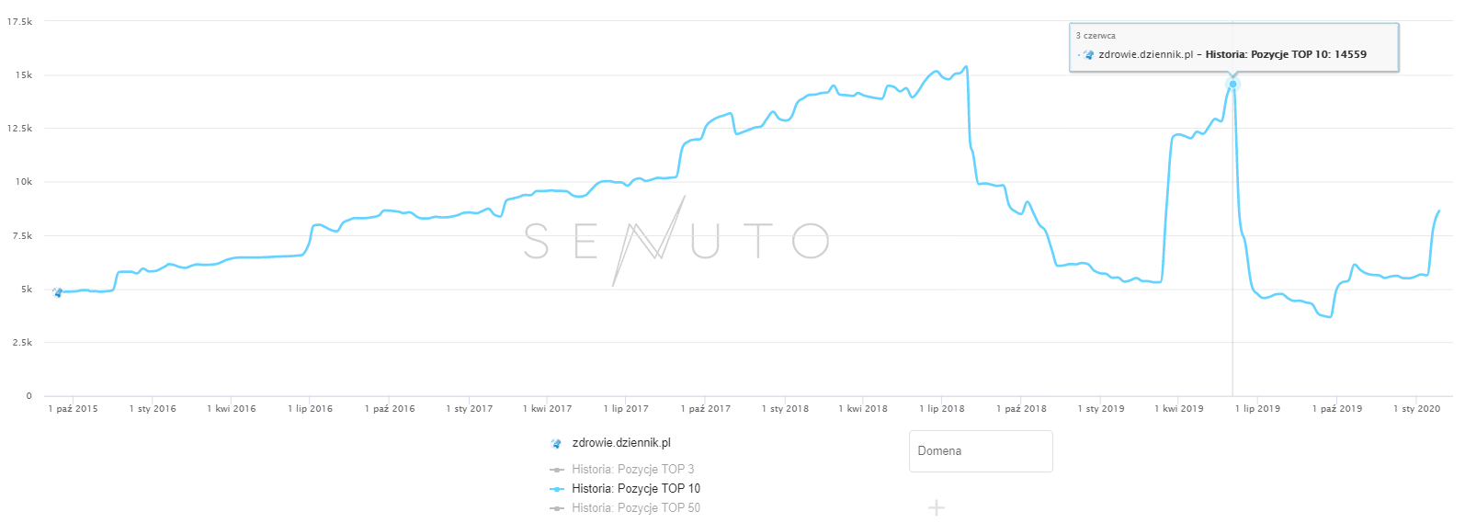Select the zdrowie.dziennik.pl legend label

click(621, 443)
